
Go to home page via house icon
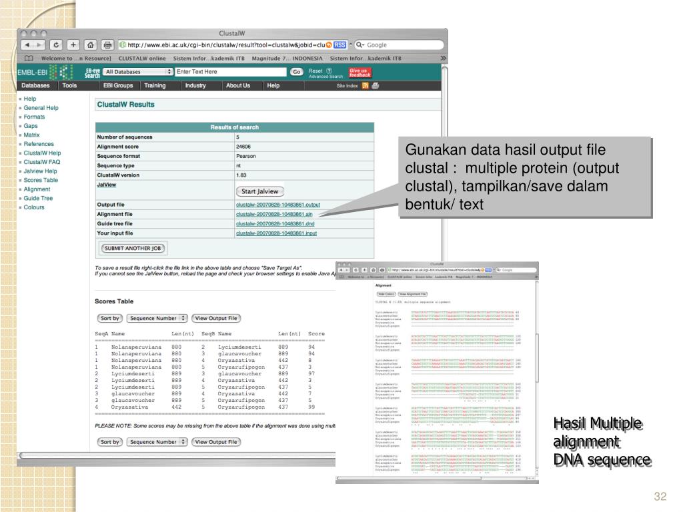[x=90, y=45]
